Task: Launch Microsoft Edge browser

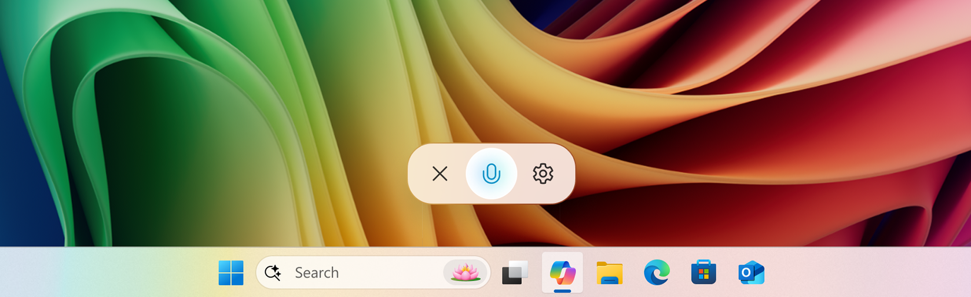Action: click(x=657, y=273)
